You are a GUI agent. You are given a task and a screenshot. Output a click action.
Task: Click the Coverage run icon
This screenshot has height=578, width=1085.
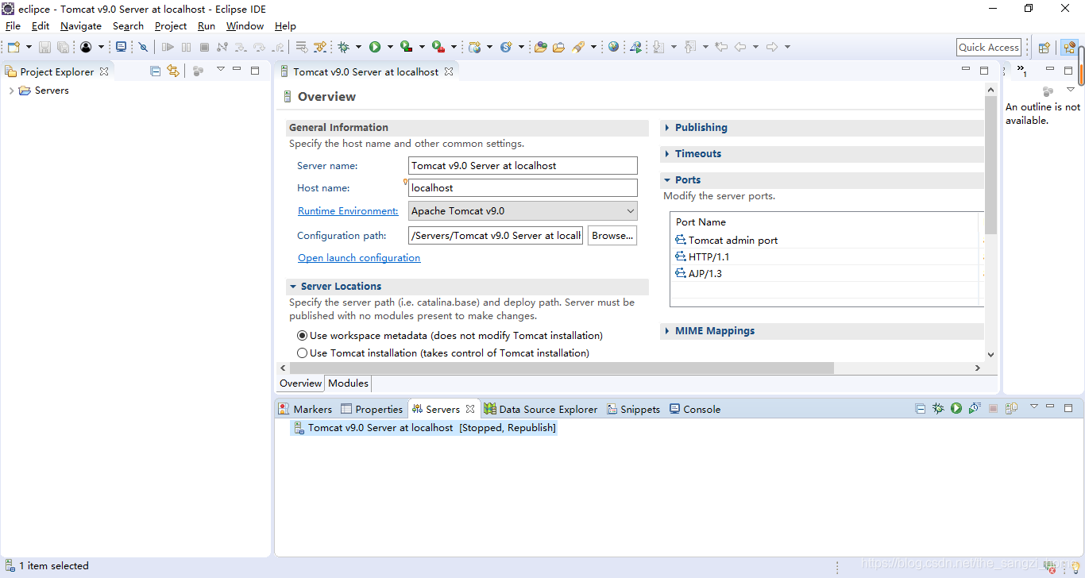(406, 47)
